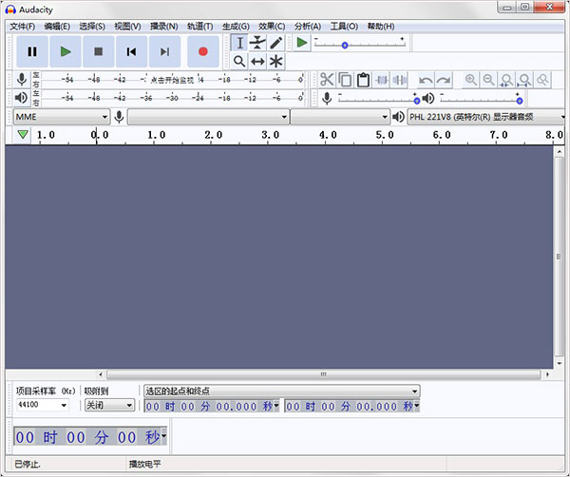Screen dimensions: 570x477
Task: Undo with the curved arrow icon
Action: click(426, 80)
